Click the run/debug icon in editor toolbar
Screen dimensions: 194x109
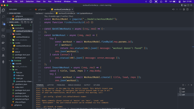click(184, 9)
